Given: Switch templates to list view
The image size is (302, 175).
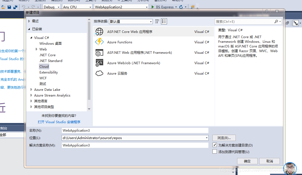Looking at the screenshot, I should 164,21.
